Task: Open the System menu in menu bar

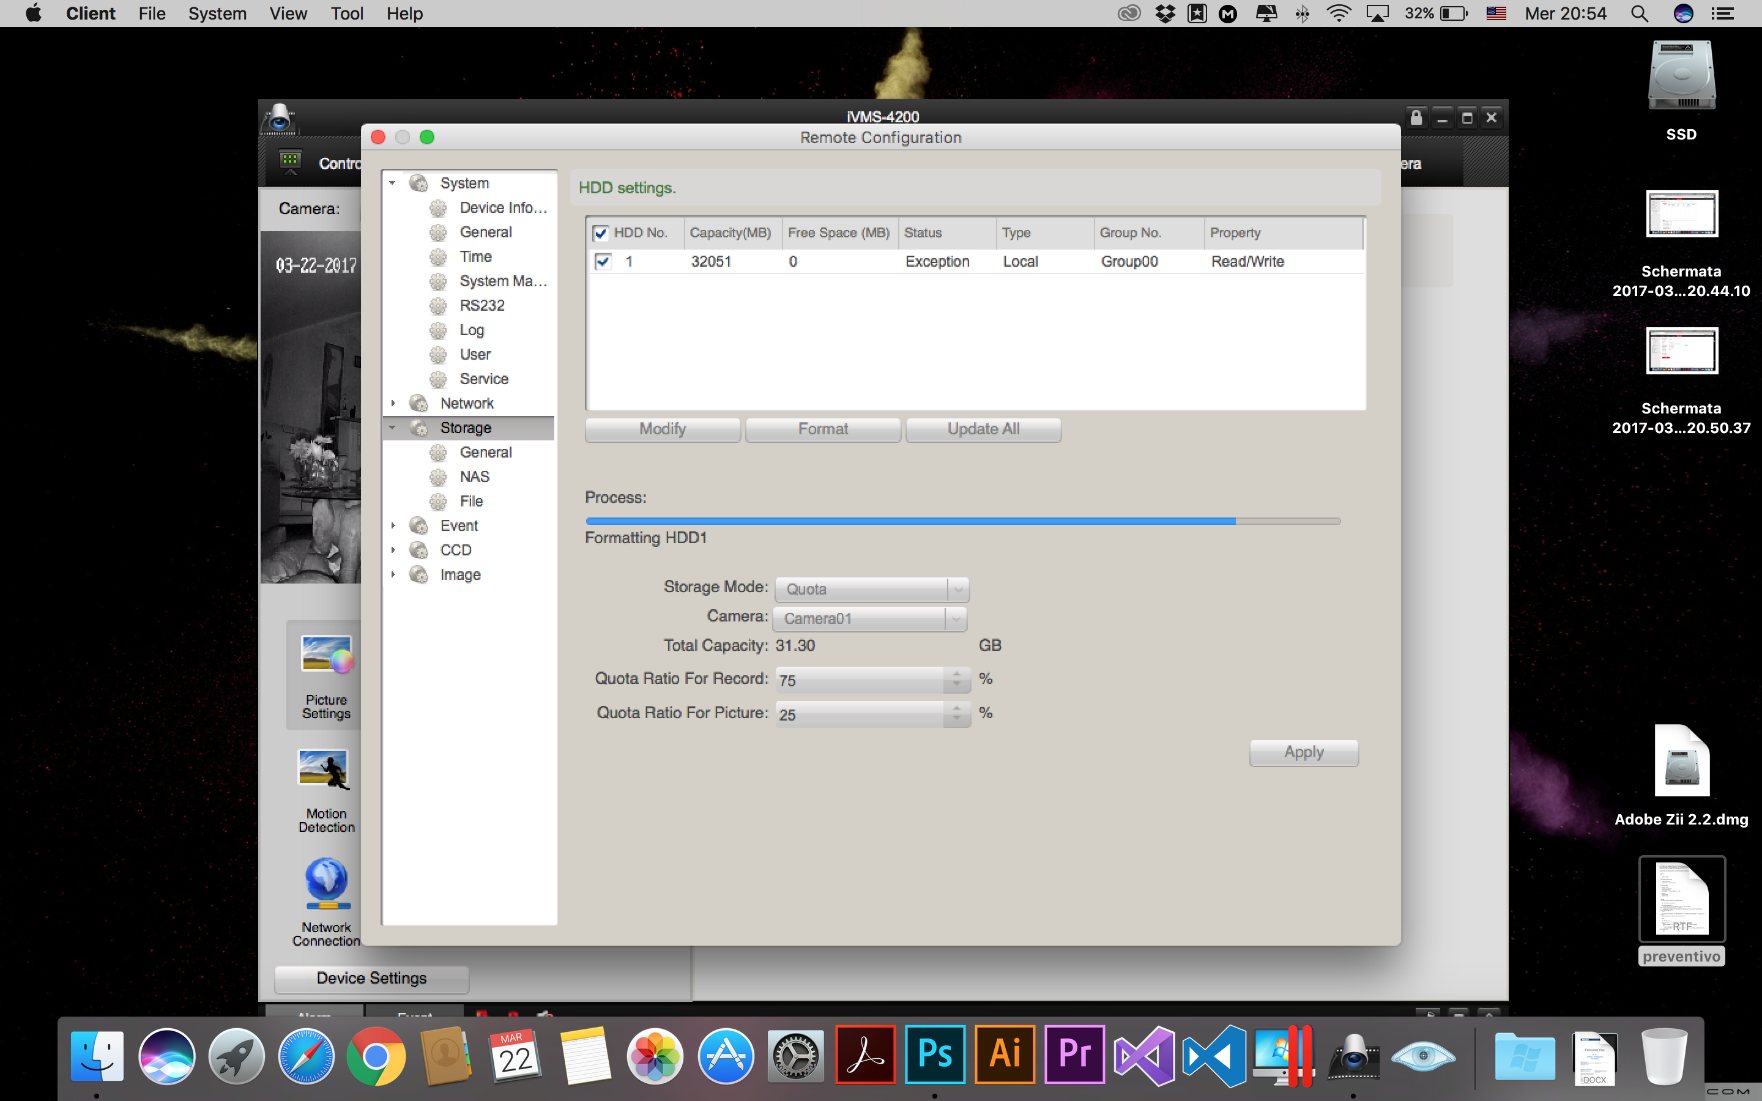Action: click(217, 13)
